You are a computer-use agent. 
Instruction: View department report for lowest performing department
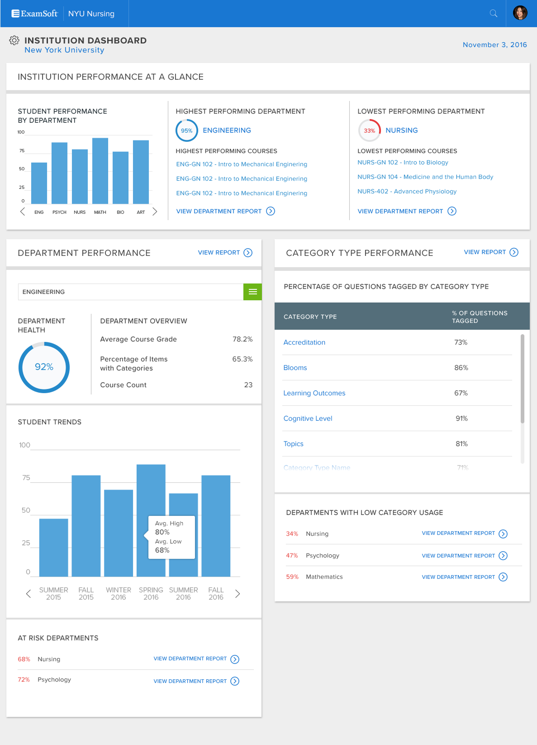(400, 211)
